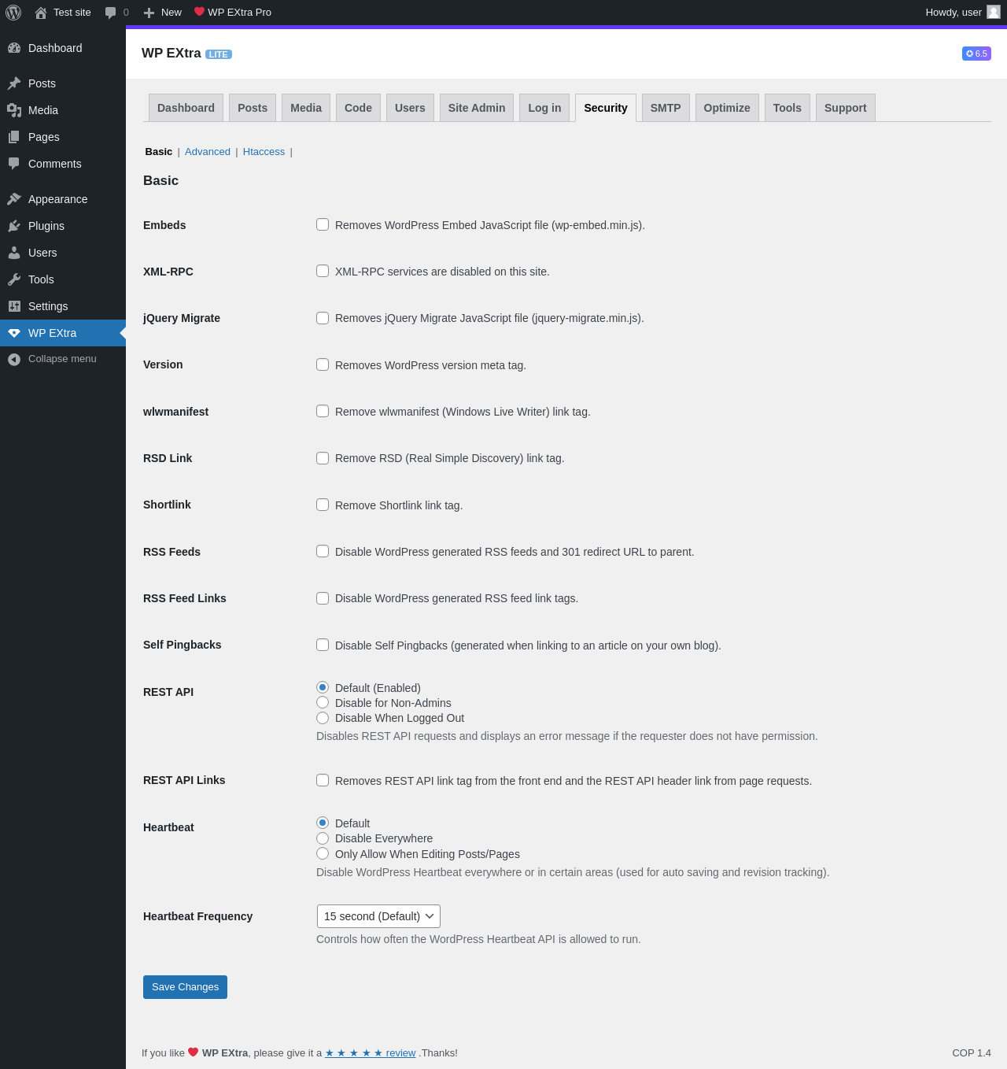
Task: Open Test site link in admin bar
Action: click(x=63, y=13)
